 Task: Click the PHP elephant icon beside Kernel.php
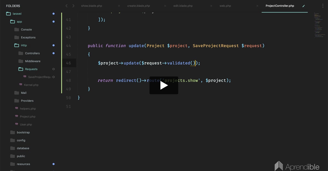click(21, 85)
